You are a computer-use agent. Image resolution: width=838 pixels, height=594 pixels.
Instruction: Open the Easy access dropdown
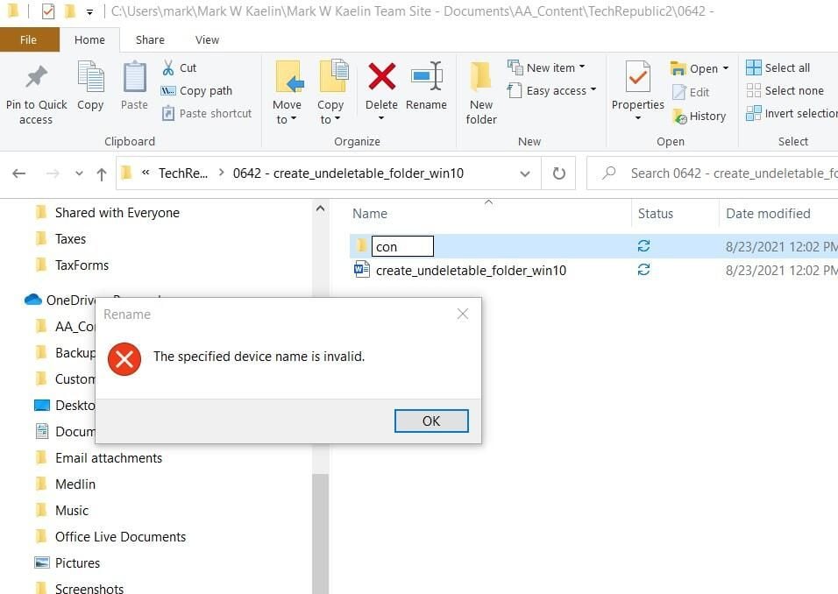[x=593, y=89]
